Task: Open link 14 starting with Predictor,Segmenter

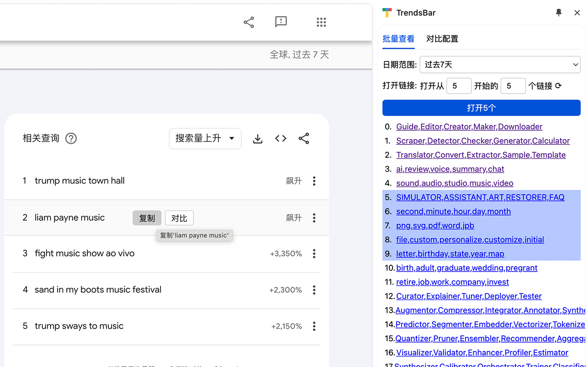Action: [490, 325]
